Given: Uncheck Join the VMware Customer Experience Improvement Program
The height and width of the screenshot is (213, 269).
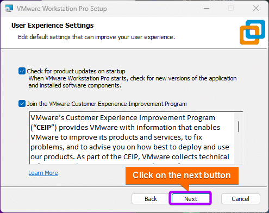Looking at the screenshot, I should tap(22, 104).
